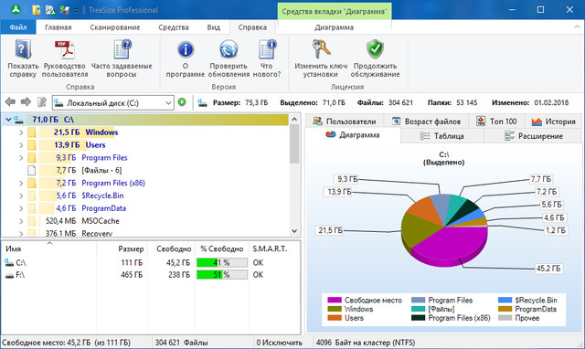Open the Файл menu tab
This screenshot has width=585, height=349.
point(18,27)
